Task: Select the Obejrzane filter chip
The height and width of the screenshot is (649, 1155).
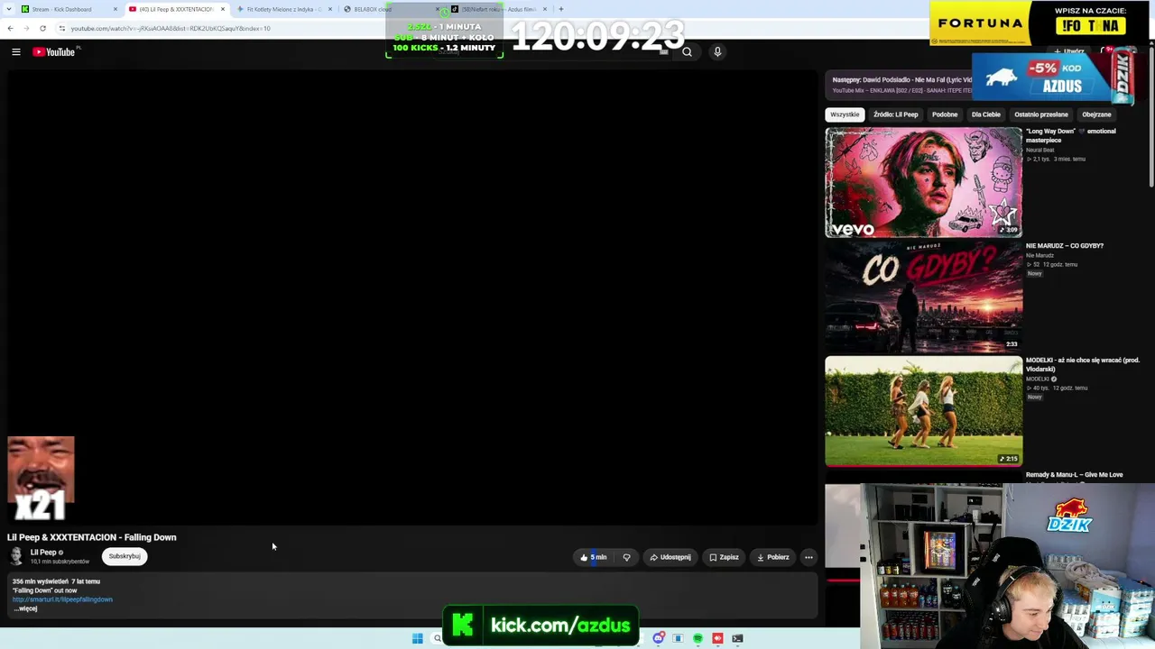Action: 1096,114
